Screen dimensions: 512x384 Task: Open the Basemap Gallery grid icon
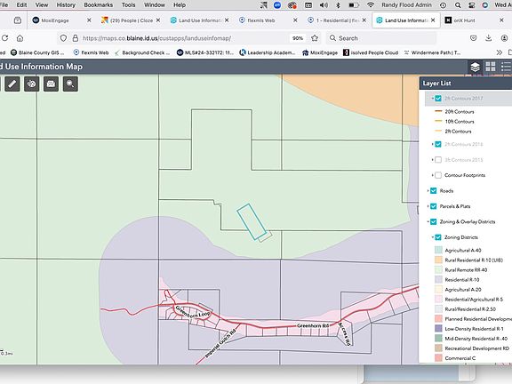point(491,67)
